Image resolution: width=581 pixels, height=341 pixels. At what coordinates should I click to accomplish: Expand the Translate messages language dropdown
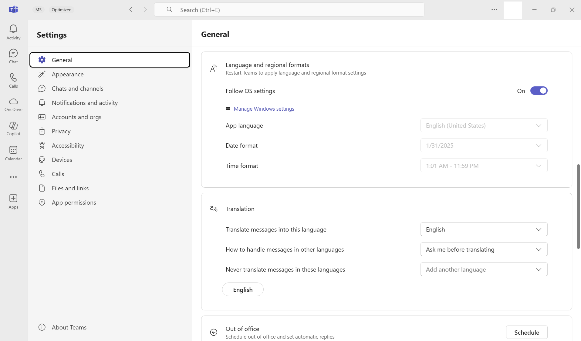[x=484, y=229]
